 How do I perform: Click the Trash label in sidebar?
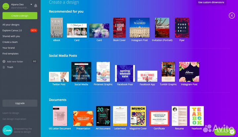[10, 67]
